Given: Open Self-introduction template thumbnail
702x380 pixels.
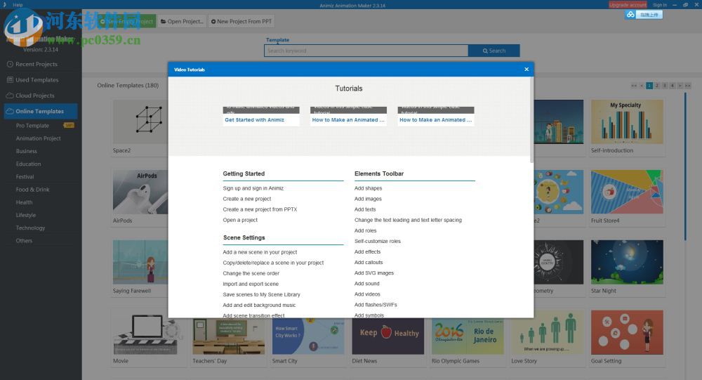Looking at the screenshot, I should coord(627,122).
